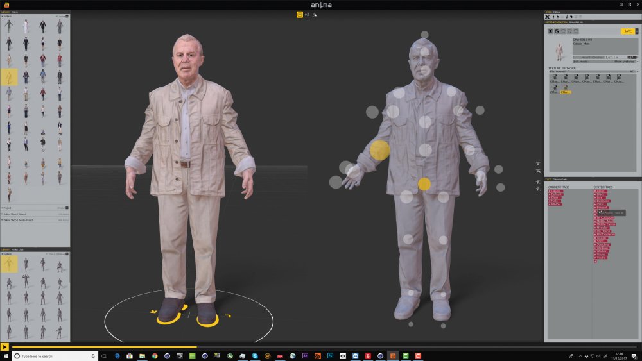This screenshot has height=361, width=642.
Task: Select the highlighted yellow motion clip thumbnail
Action: (9, 264)
